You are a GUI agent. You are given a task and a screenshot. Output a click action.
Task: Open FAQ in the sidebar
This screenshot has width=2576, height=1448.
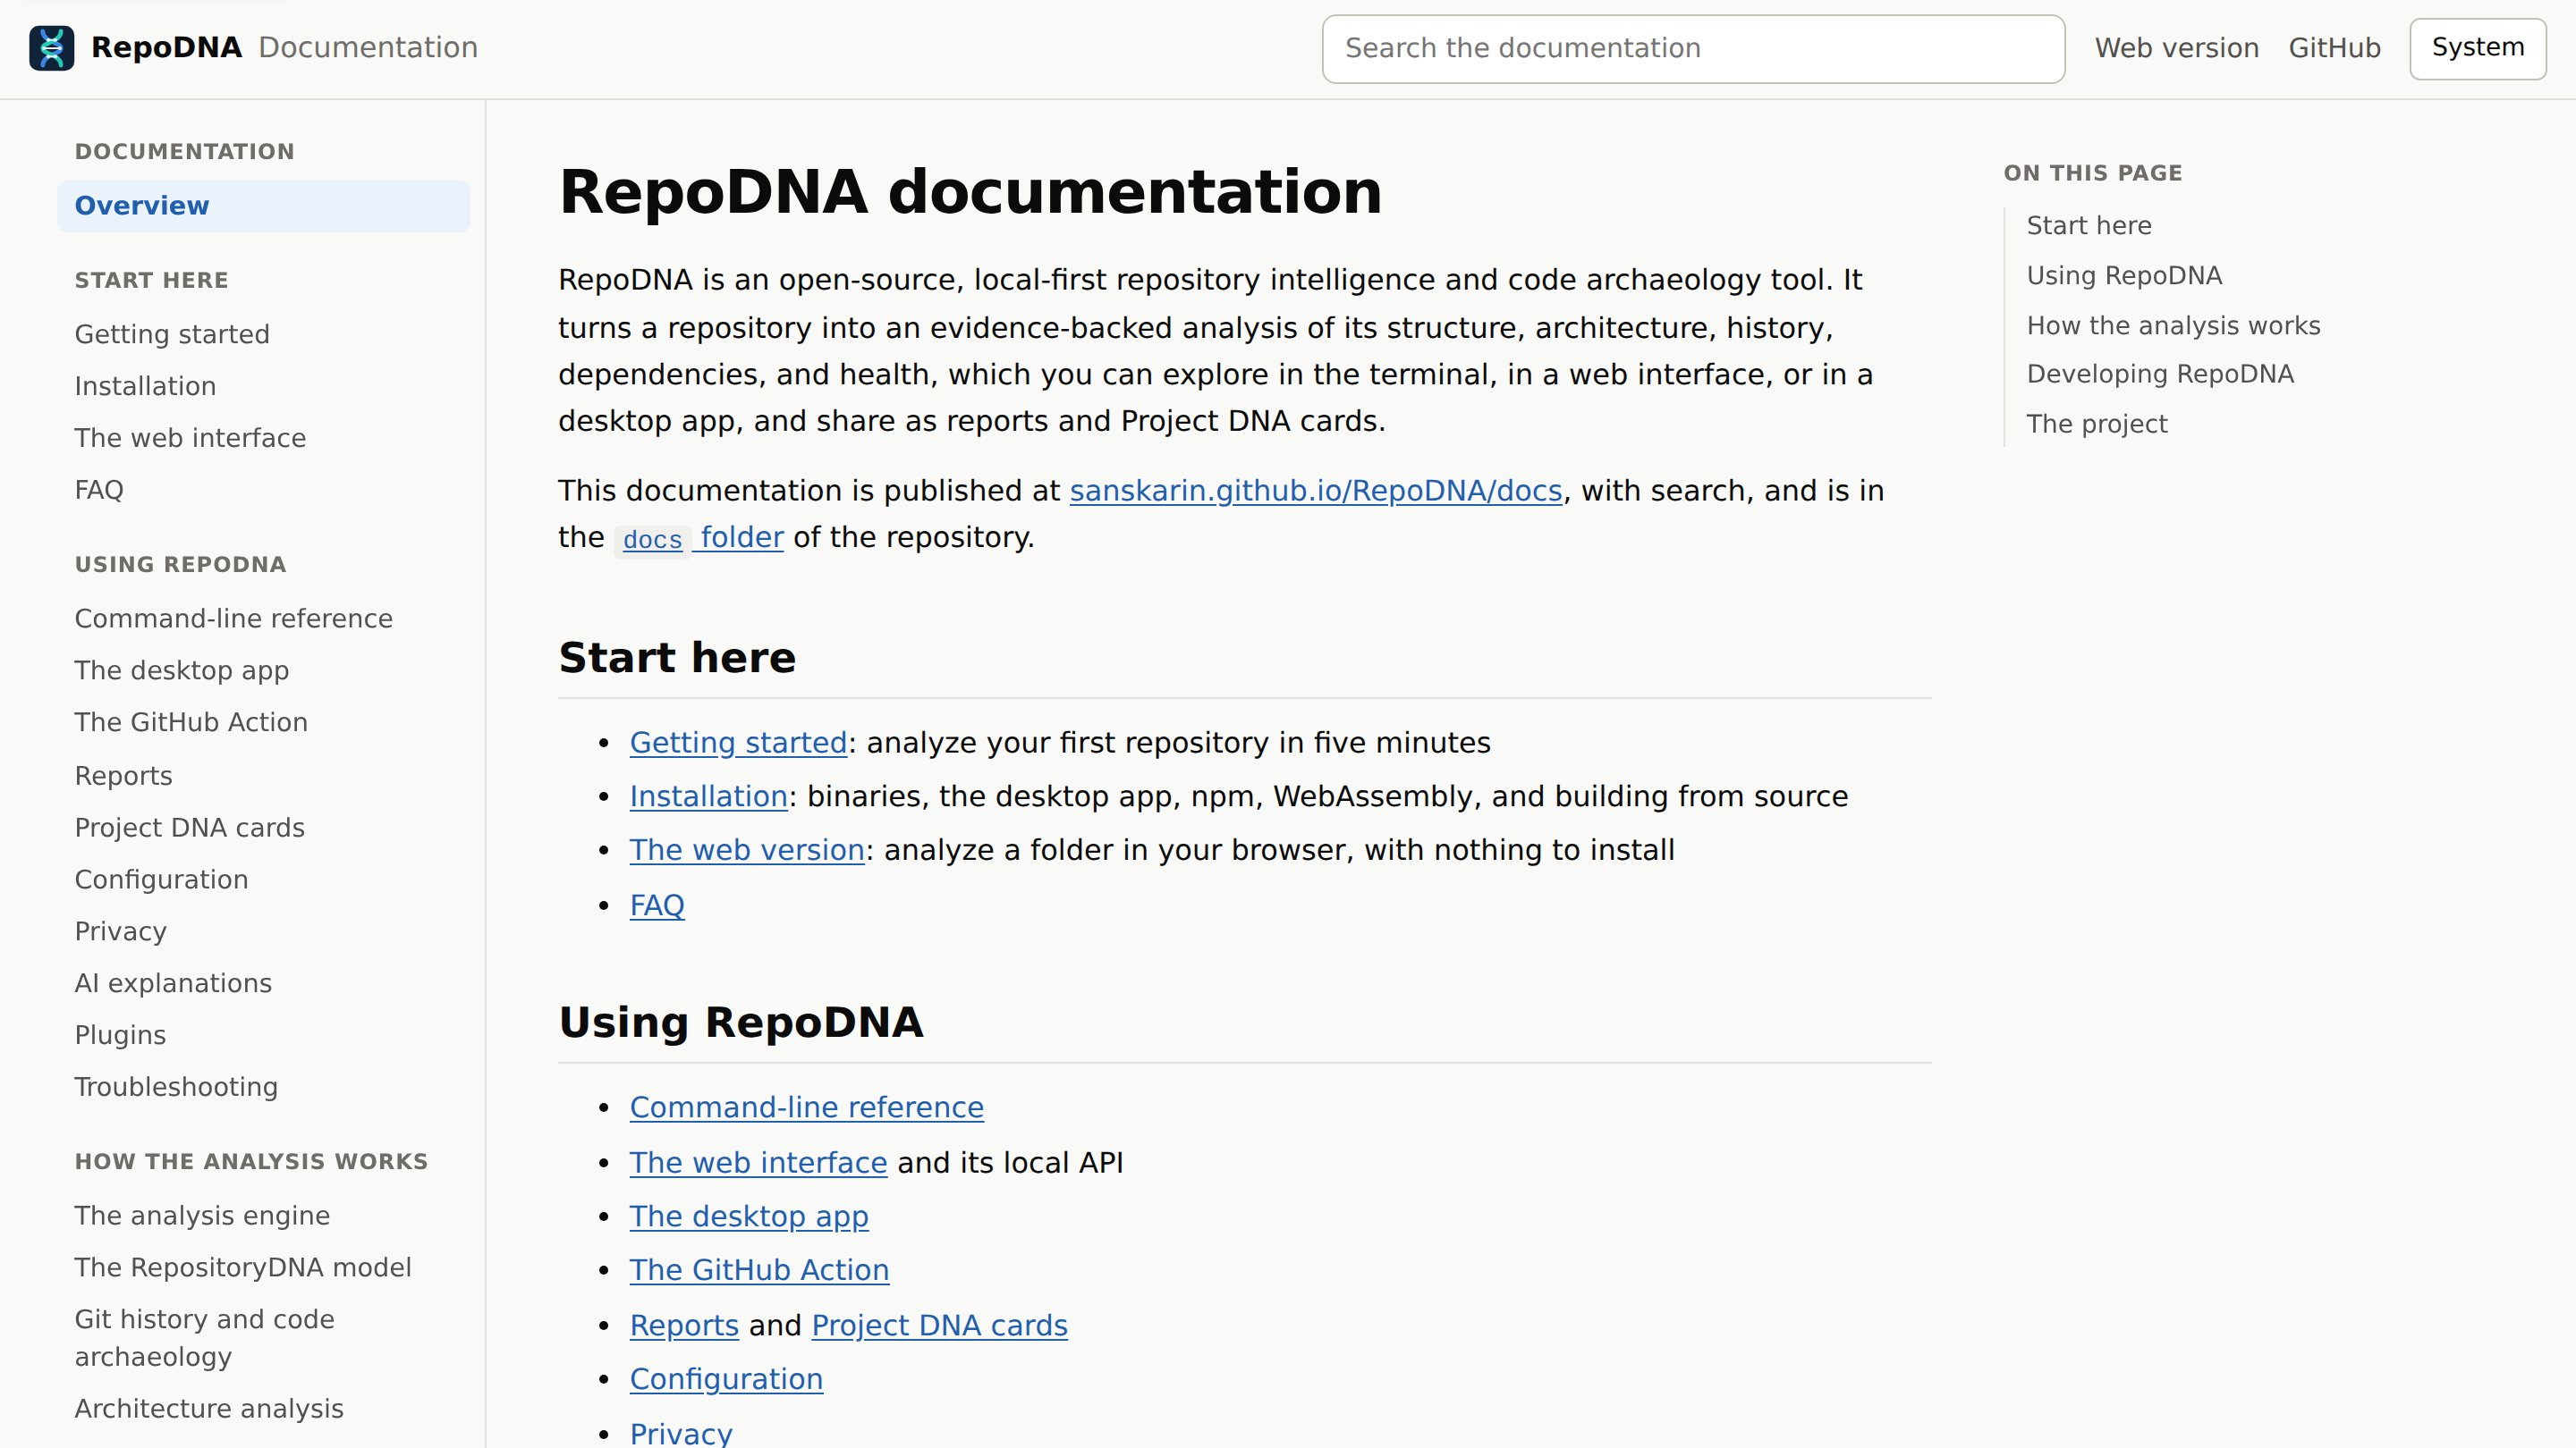click(x=99, y=490)
